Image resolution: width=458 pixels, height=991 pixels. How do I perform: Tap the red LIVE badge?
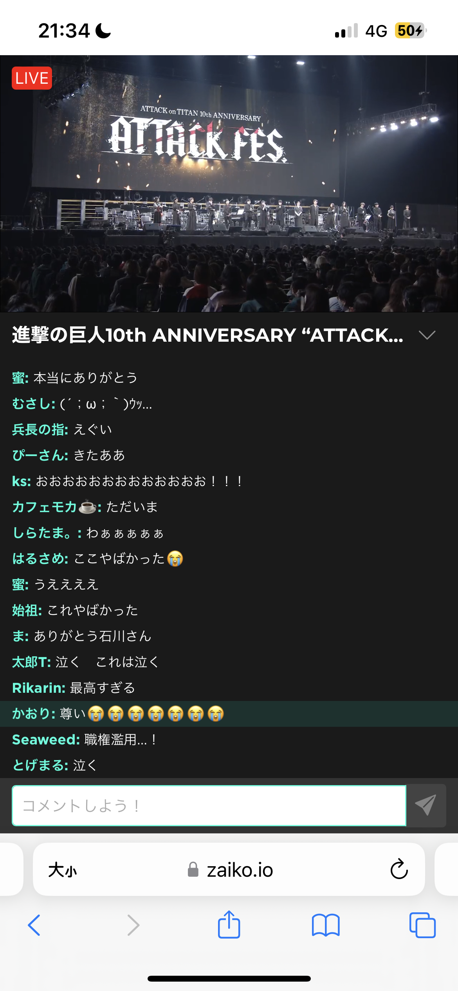32,78
